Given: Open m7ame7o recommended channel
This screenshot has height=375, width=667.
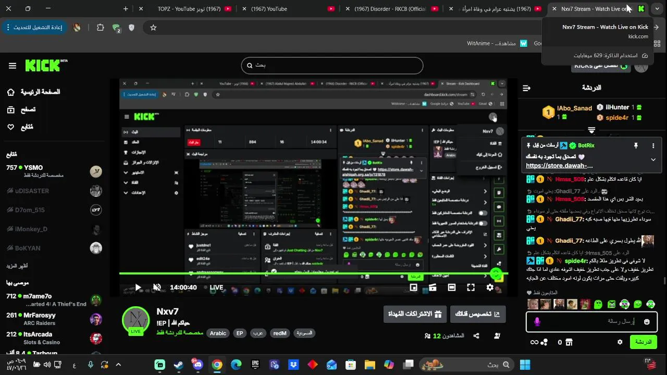Looking at the screenshot, I should click(x=55, y=300).
